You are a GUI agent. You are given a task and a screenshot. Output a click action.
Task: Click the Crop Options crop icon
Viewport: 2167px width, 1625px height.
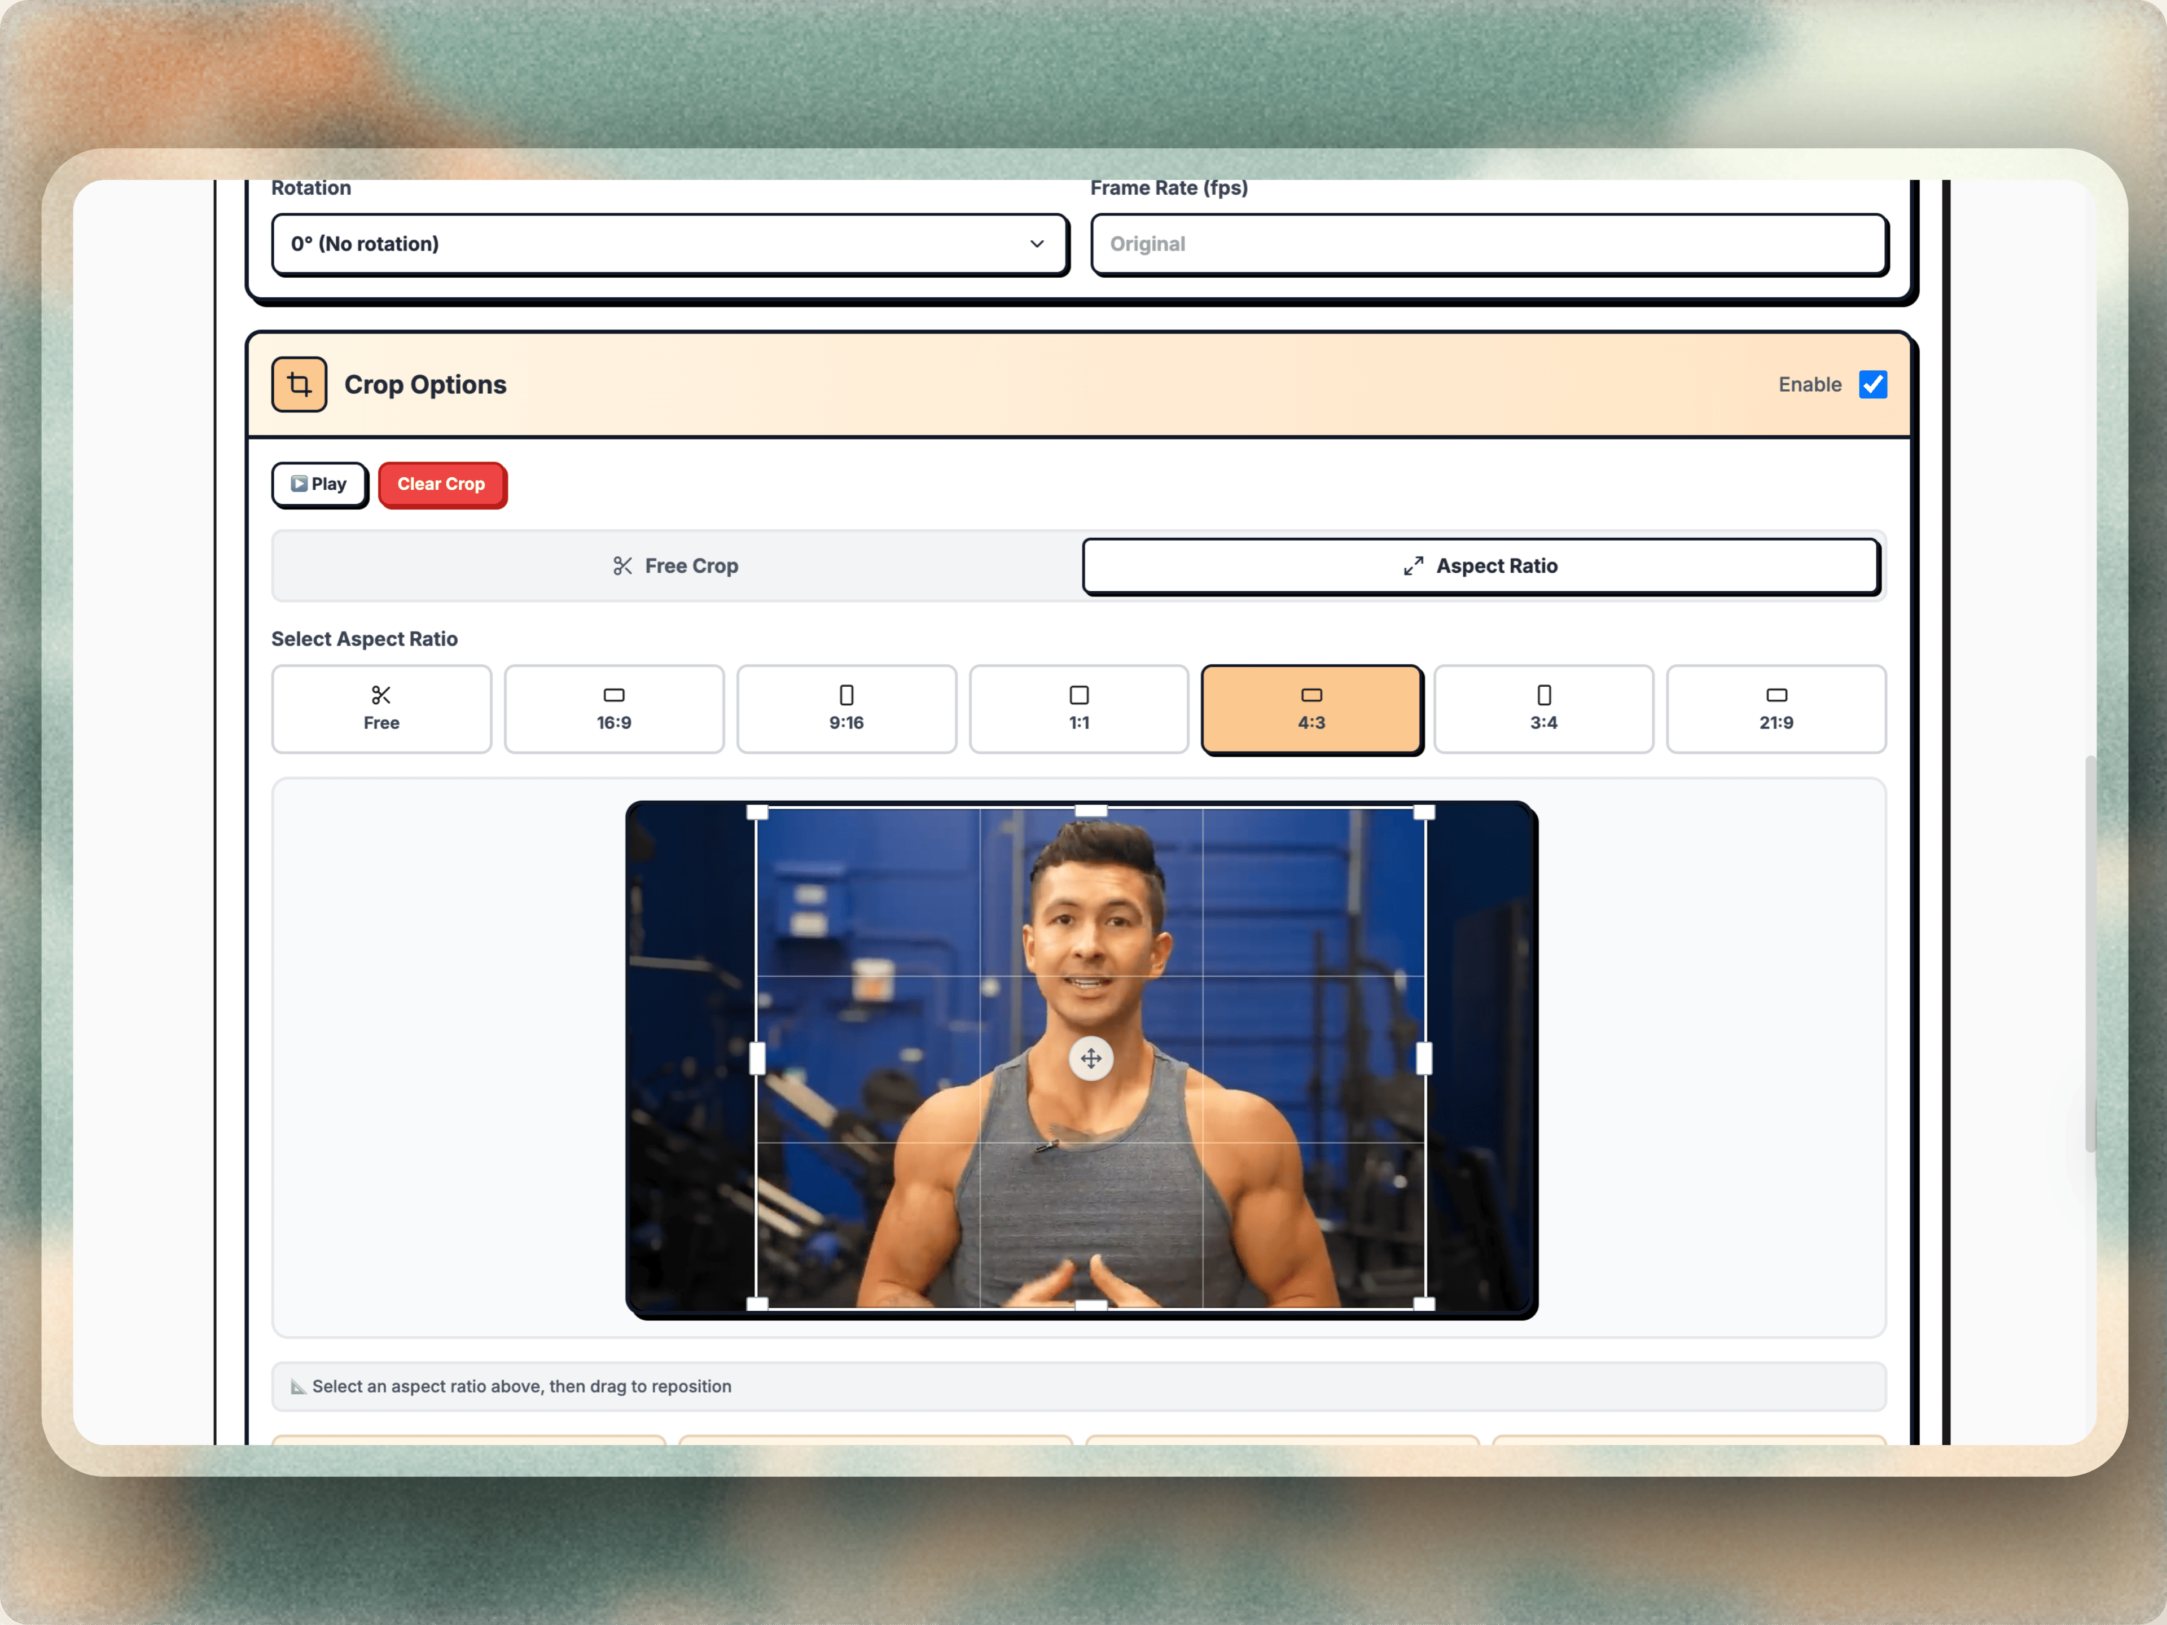coord(299,384)
